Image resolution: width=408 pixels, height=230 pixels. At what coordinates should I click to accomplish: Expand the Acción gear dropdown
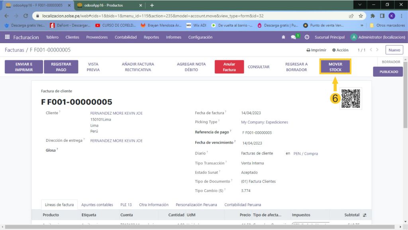tap(340, 50)
